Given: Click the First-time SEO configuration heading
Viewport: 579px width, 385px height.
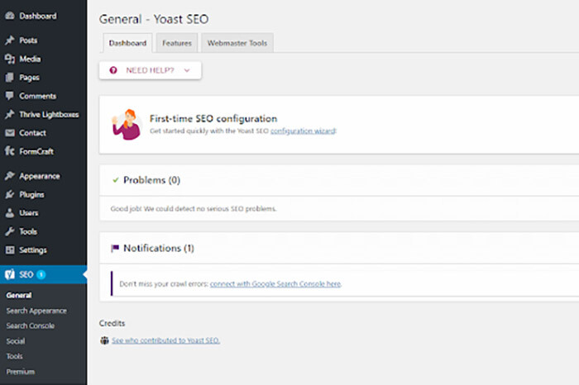Looking at the screenshot, I should [x=213, y=119].
